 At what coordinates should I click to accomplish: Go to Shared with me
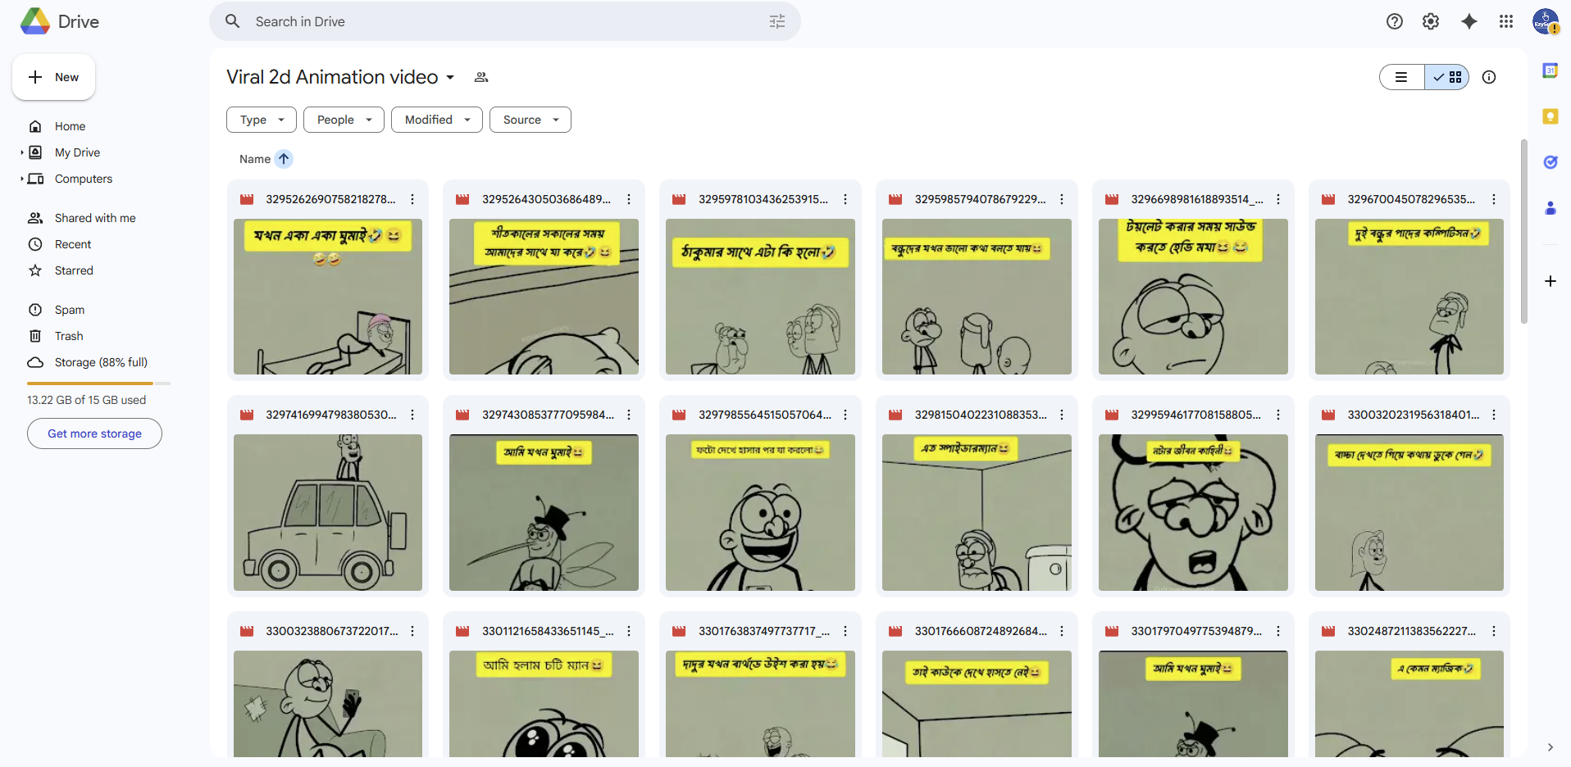click(95, 218)
